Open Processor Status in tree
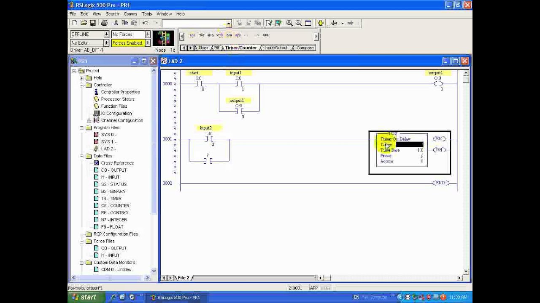This screenshot has width=540, height=303. tap(117, 99)
